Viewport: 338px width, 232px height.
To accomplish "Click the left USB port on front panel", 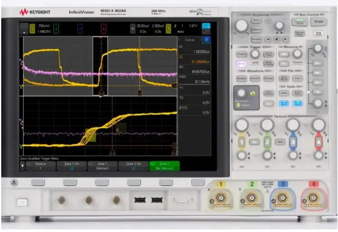I will [140, 200].
